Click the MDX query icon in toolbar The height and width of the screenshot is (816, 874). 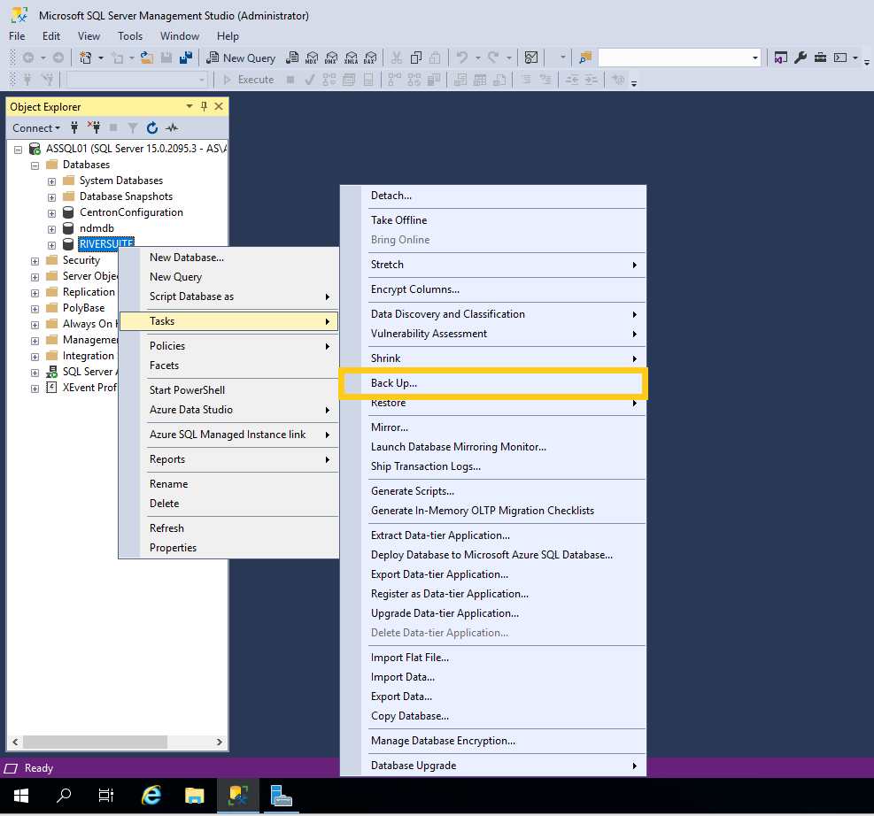pos(311,58)
